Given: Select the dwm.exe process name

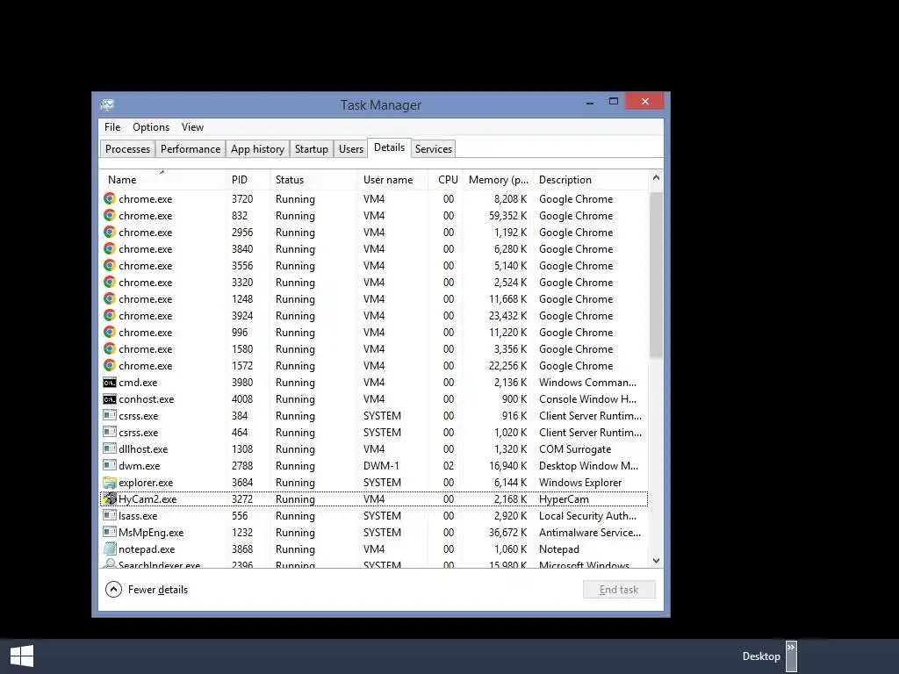Looking at the screenshot, I should [140, 465].
